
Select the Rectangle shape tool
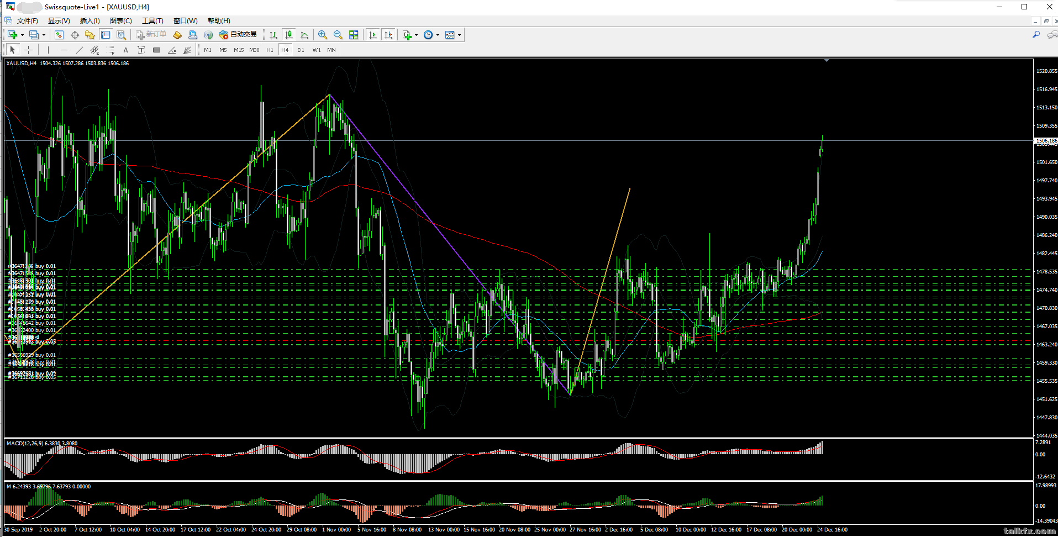click(157, 50)
